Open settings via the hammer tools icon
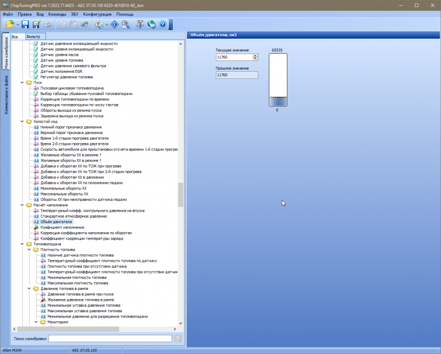441x354 pixels. tap(140, 25)
